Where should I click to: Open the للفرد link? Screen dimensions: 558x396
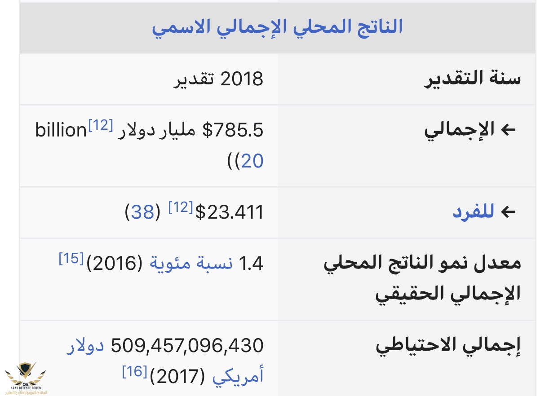coord(474,212)
